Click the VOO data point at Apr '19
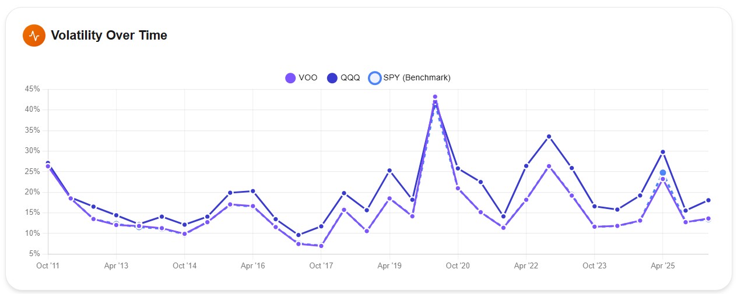 [389, 199]
